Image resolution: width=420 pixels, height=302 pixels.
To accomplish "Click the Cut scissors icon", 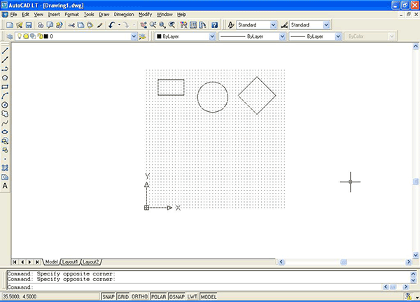I will tap(71, 25).
